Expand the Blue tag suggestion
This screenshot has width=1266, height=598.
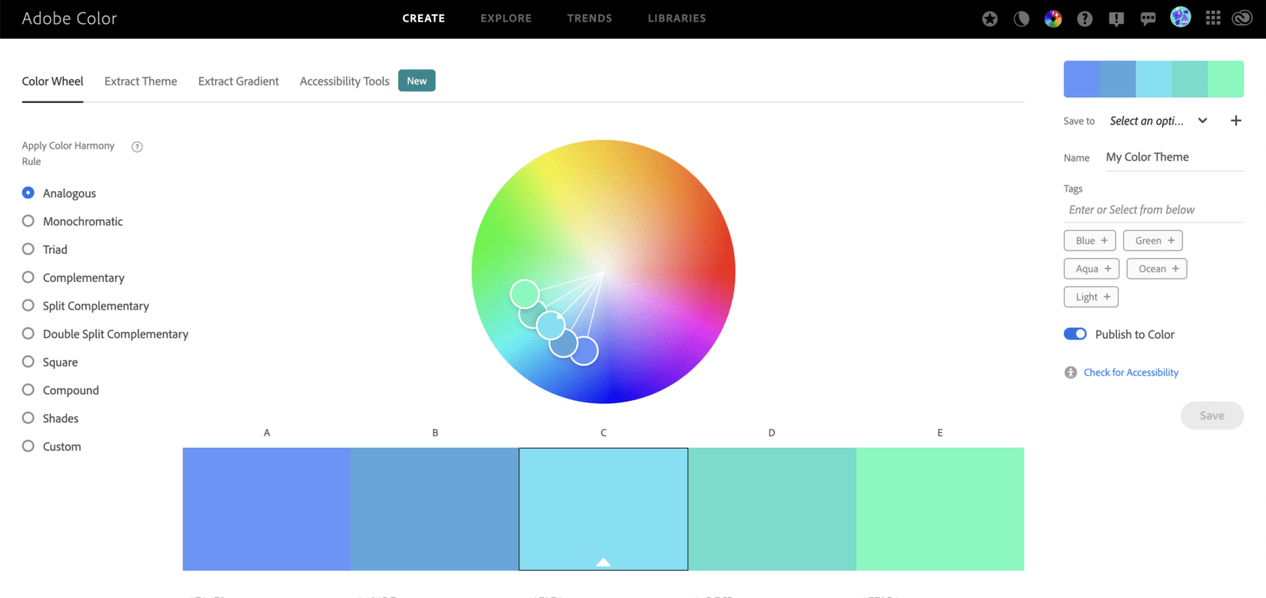[x=1090, y=240]
